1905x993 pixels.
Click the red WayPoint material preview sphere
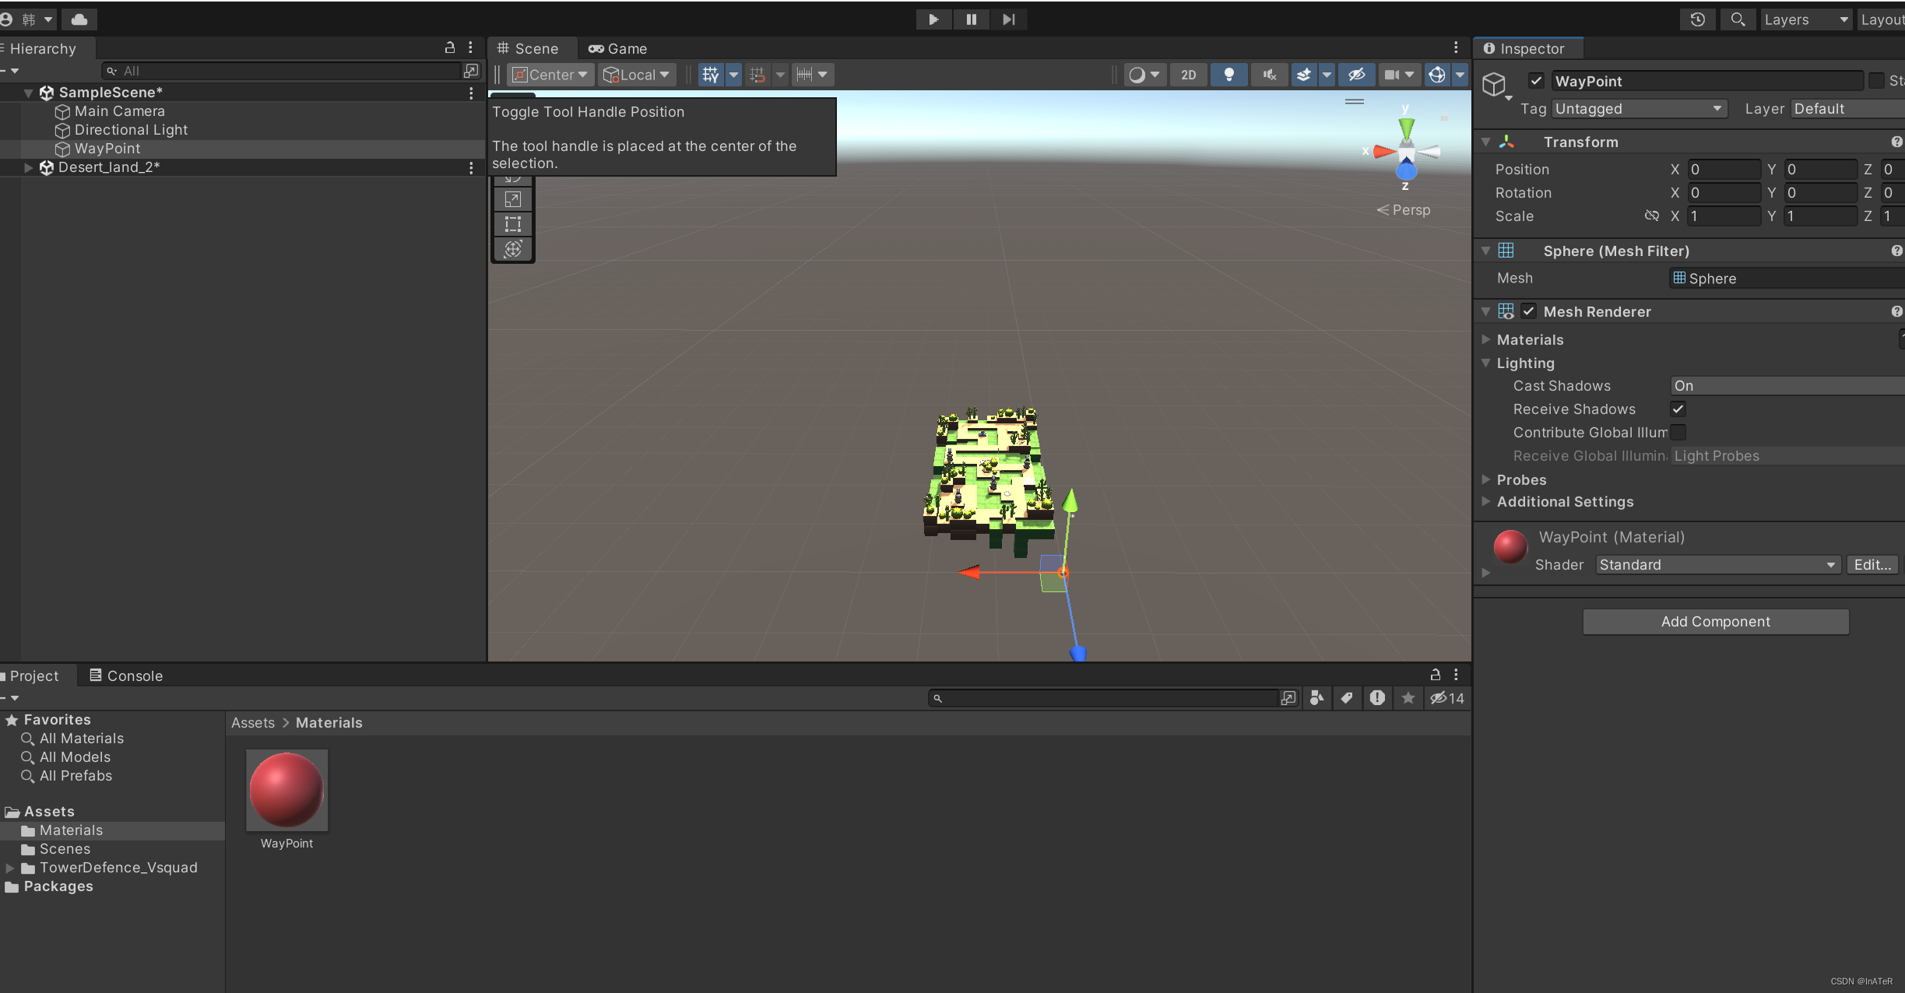coord(1510,547)
